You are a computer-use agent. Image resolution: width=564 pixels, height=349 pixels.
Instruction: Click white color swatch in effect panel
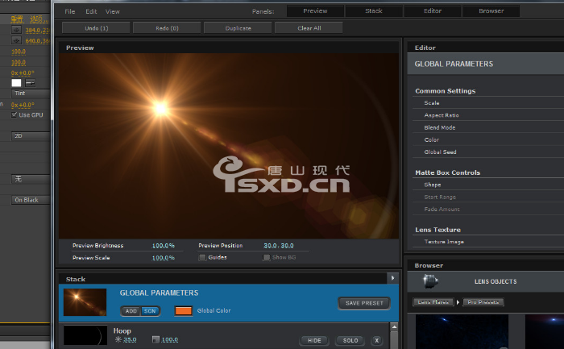tap(16, 83)
